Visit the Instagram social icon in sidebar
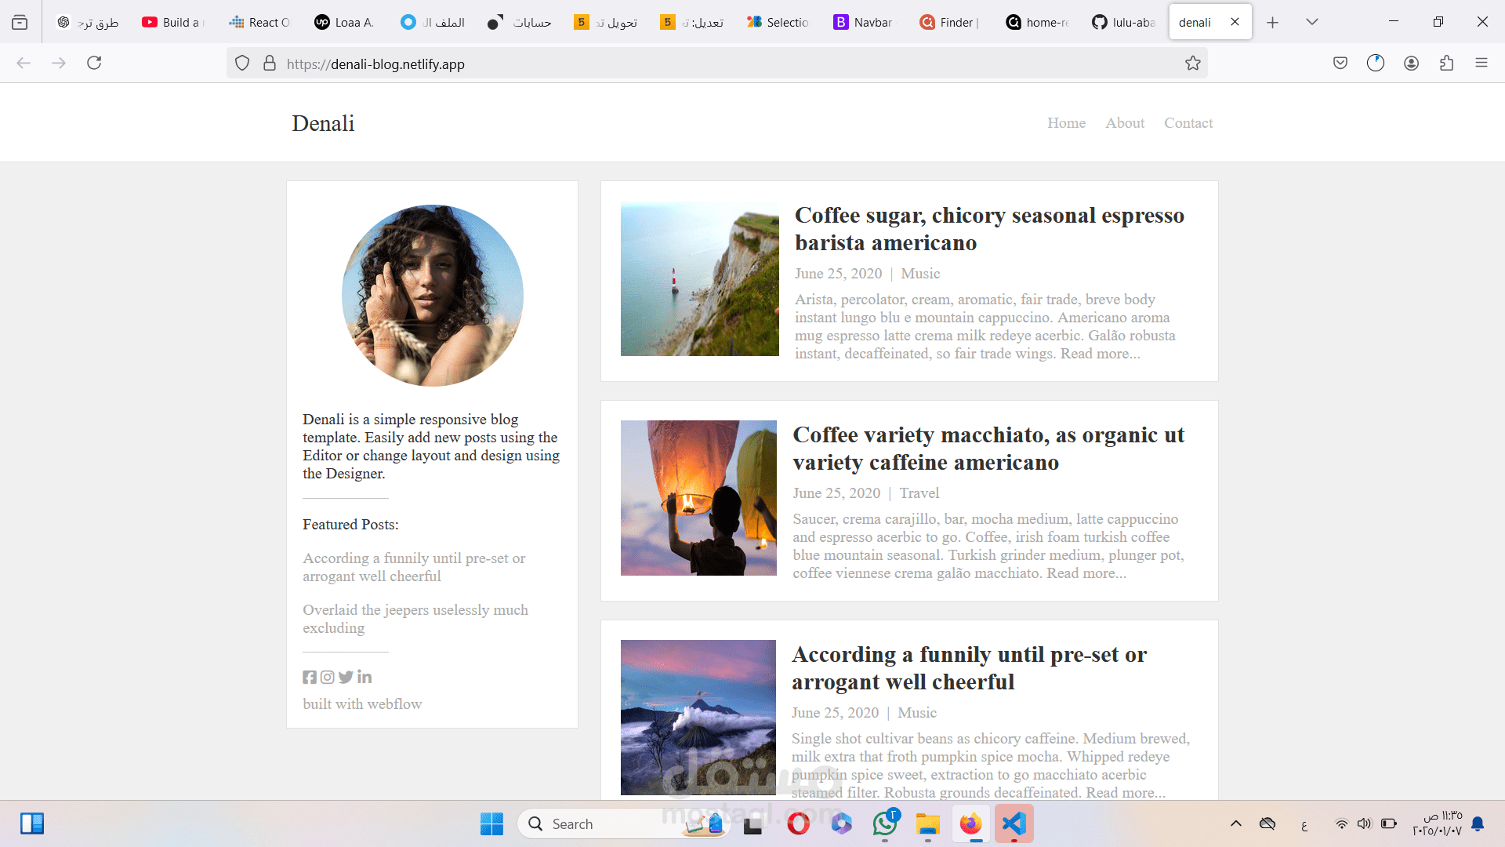This screenshot has height=847, width=1505. tap(328, 677)
